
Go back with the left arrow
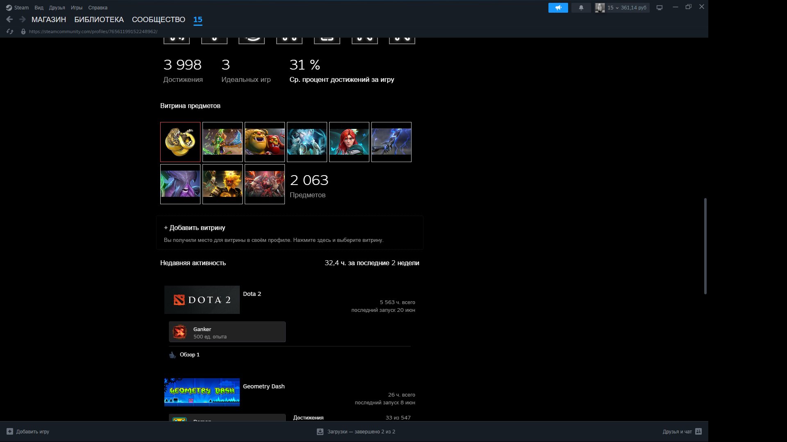point(9,19)
